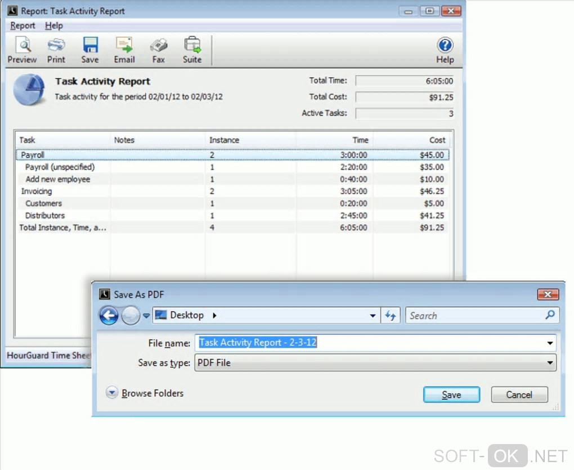
Task: Click the 0:40:00 time cell
Action: [x=353, y=179]
